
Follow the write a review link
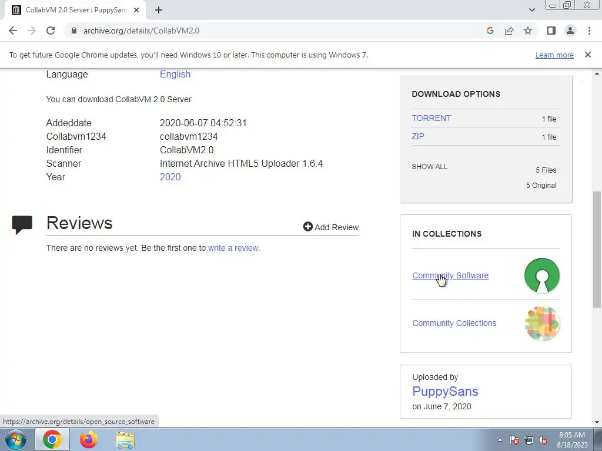point(233,248)
